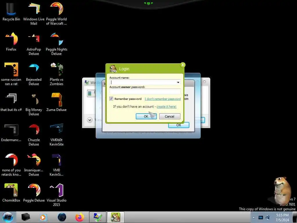Open the taskbar app with warning shield icon

point(98,217)
